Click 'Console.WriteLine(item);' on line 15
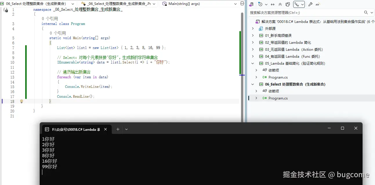 (88, 87)
